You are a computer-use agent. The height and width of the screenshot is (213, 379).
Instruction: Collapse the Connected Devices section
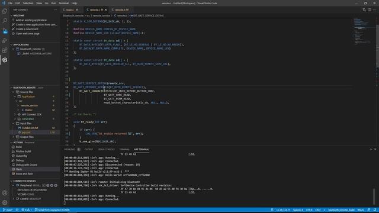[x=11, y=181]
